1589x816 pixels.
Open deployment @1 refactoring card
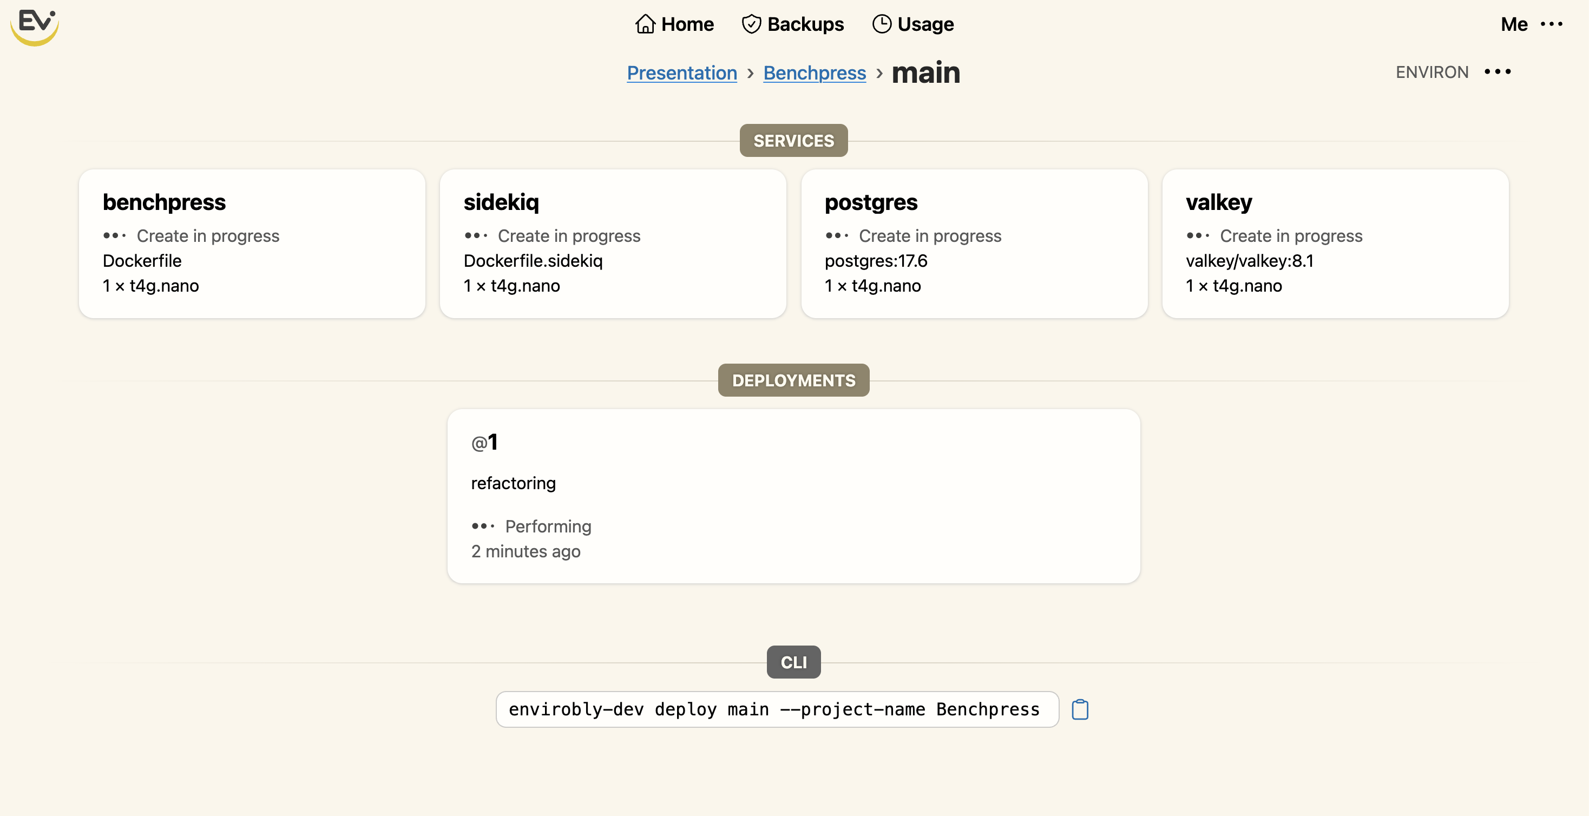click(x=793, y=496)
